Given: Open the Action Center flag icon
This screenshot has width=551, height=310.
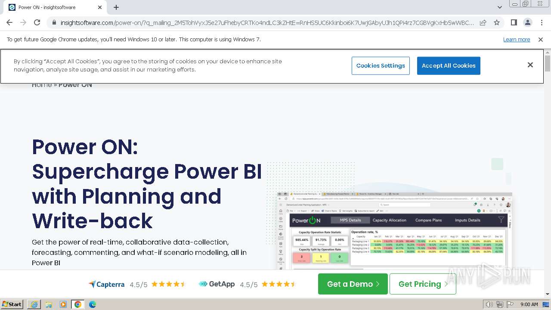Looking at the screenshot, I should click(510, 304).
